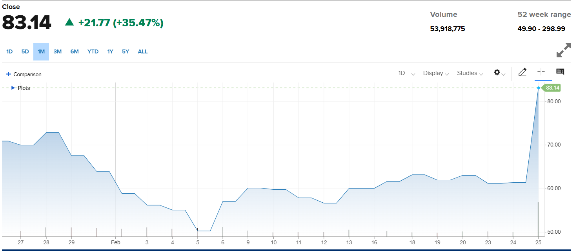
Task: Show the YTD time range
Action: (x=93, y=51)
